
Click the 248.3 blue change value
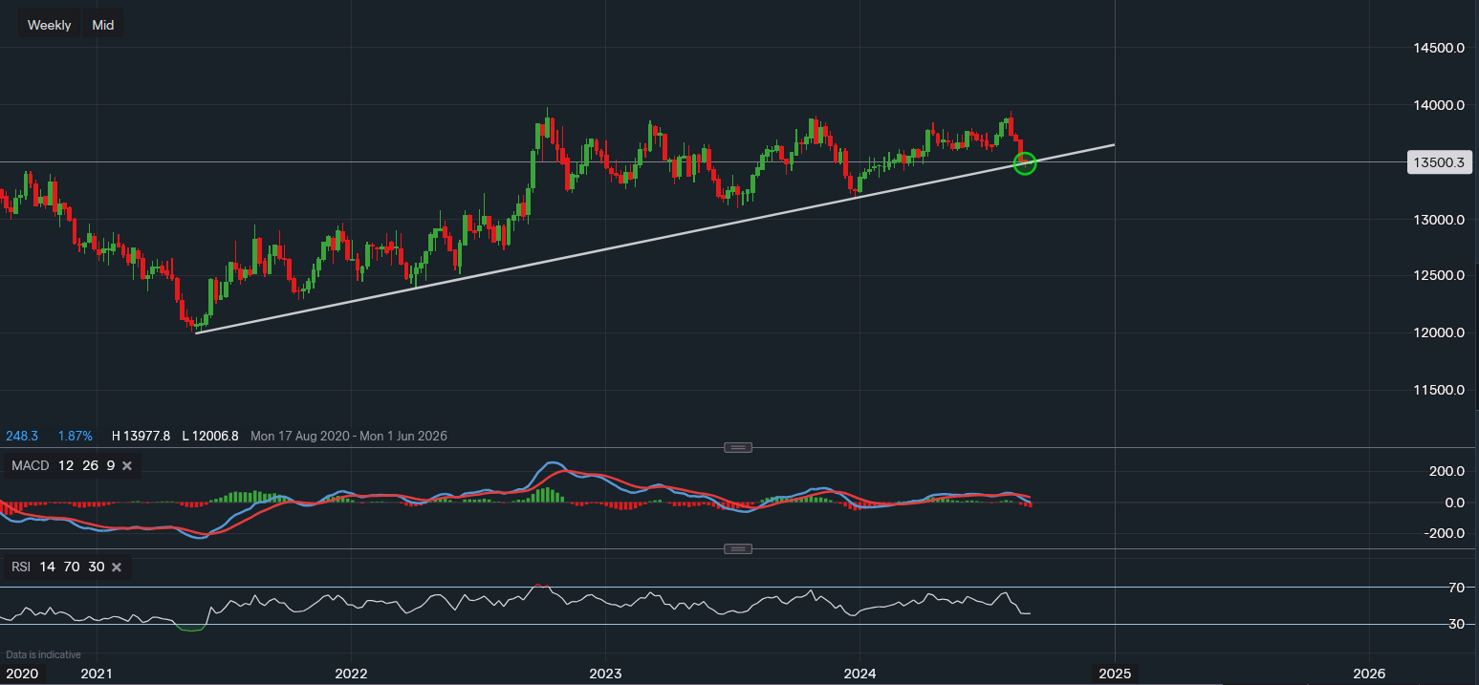[22, 436]
